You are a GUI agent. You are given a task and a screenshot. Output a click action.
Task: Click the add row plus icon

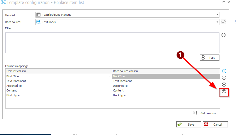click(x=224, y=78)
